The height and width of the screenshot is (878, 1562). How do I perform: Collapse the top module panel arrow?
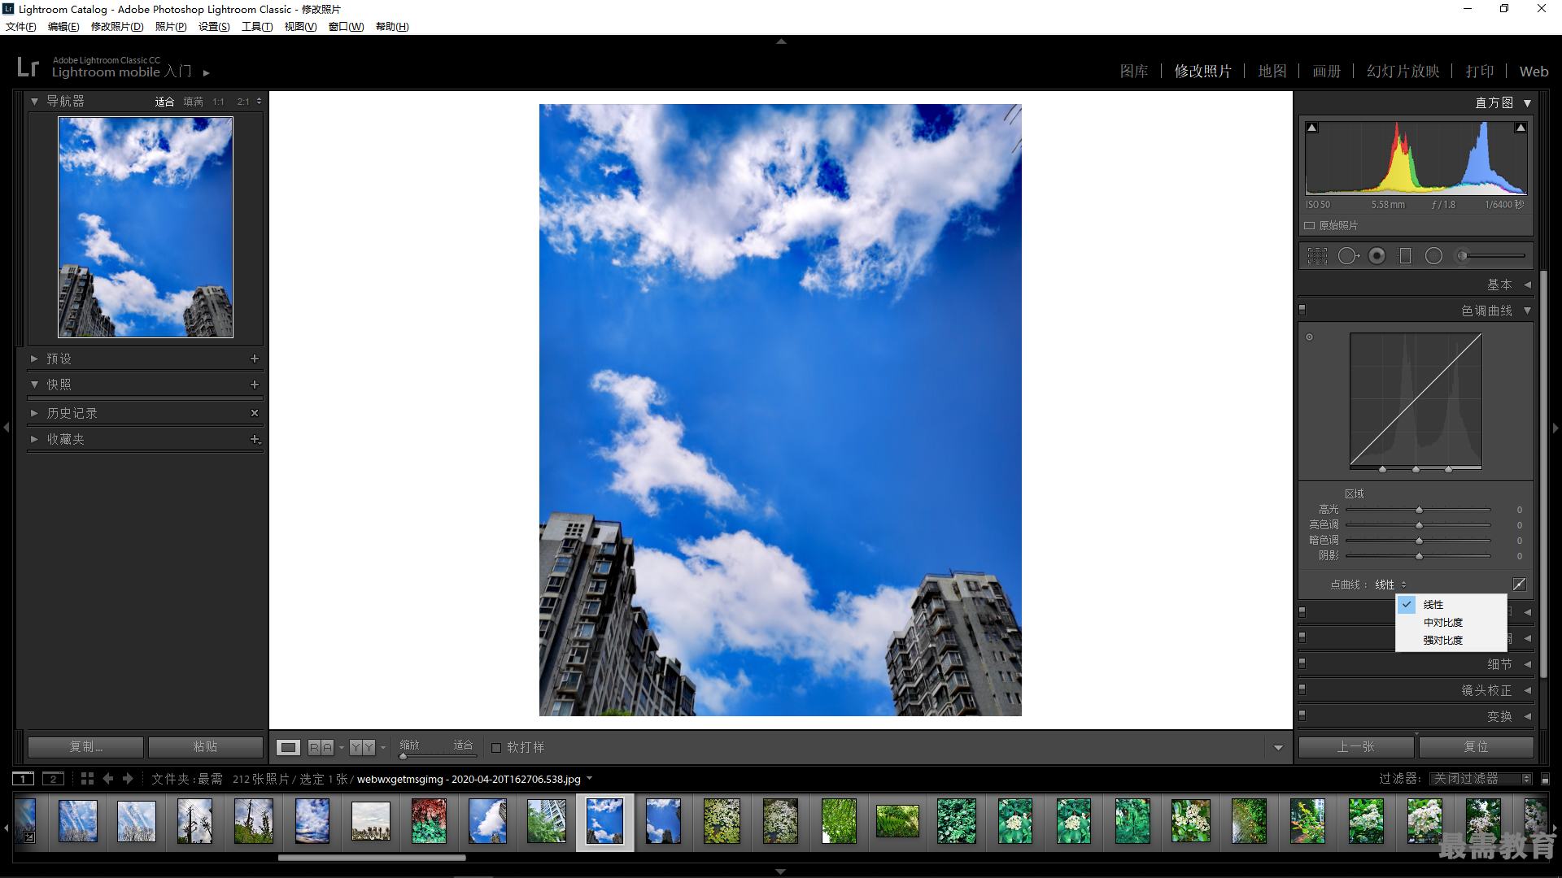(x=781, y=41)
